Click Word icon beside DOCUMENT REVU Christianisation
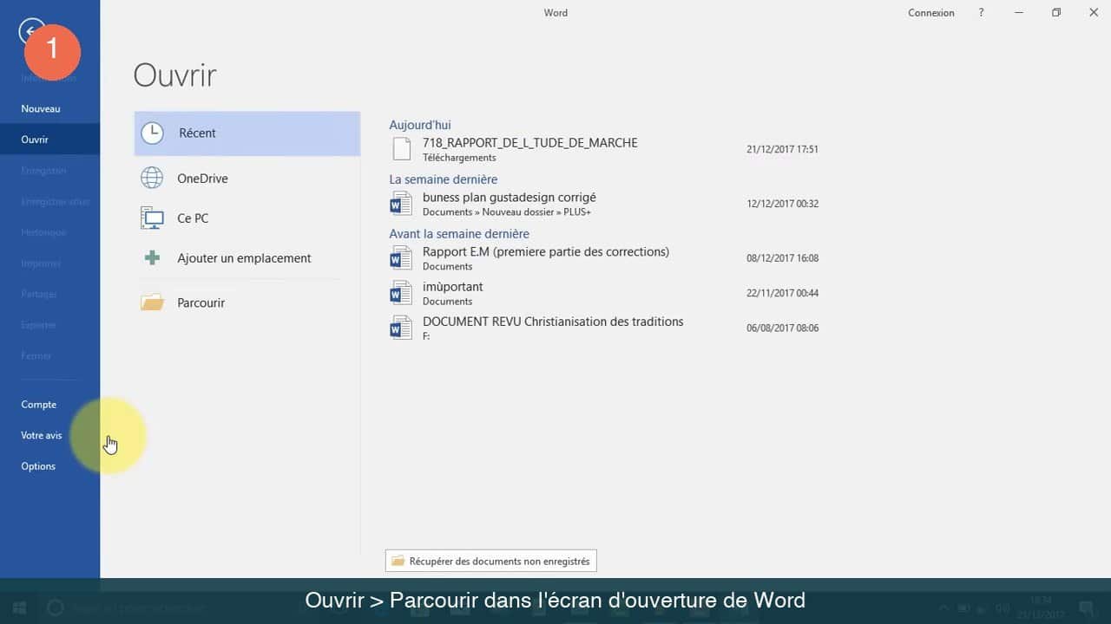Image resolution: width=1111 pixels, height=624 pixels. click(400, 328)
